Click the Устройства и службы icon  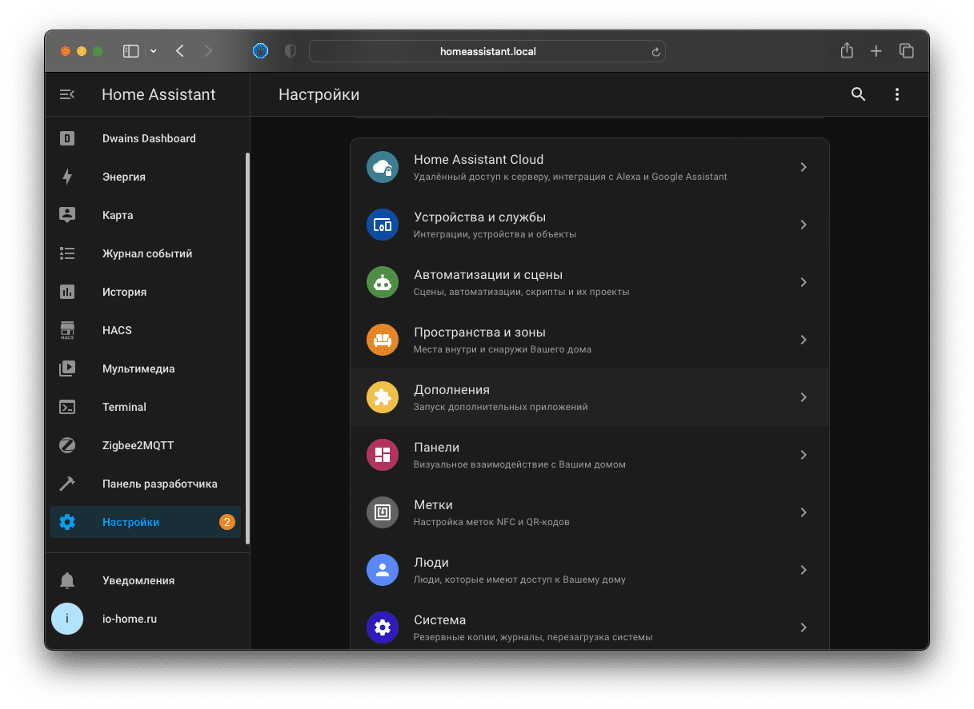[383, 225]
